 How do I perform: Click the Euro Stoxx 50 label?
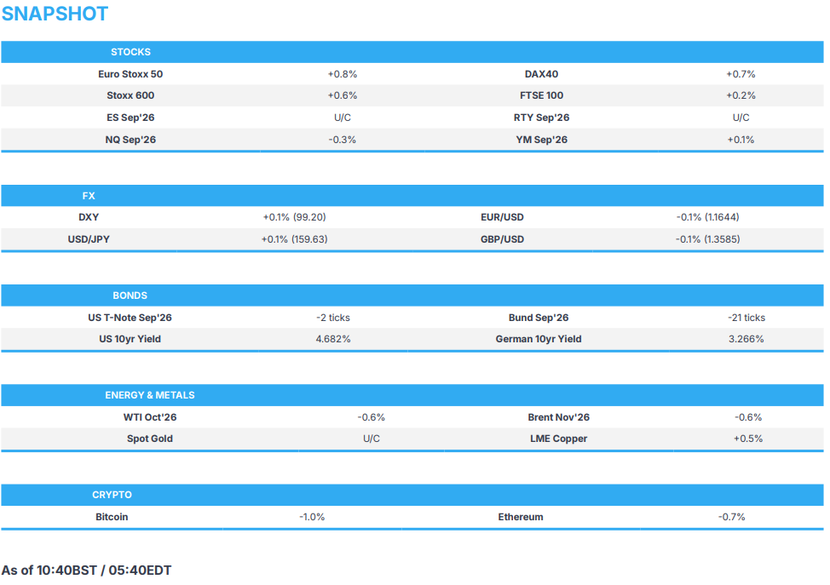click(x=130, y=74)
